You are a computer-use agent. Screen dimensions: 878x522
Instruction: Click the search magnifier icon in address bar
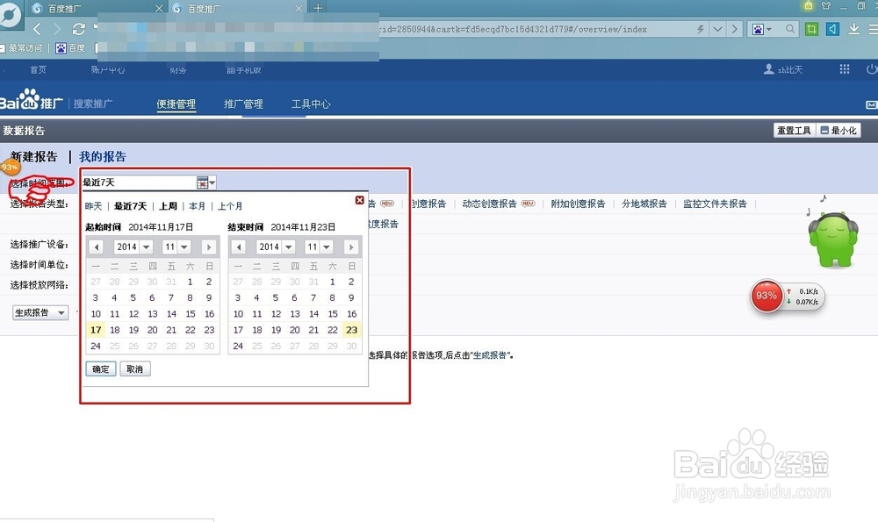[790, 29]
